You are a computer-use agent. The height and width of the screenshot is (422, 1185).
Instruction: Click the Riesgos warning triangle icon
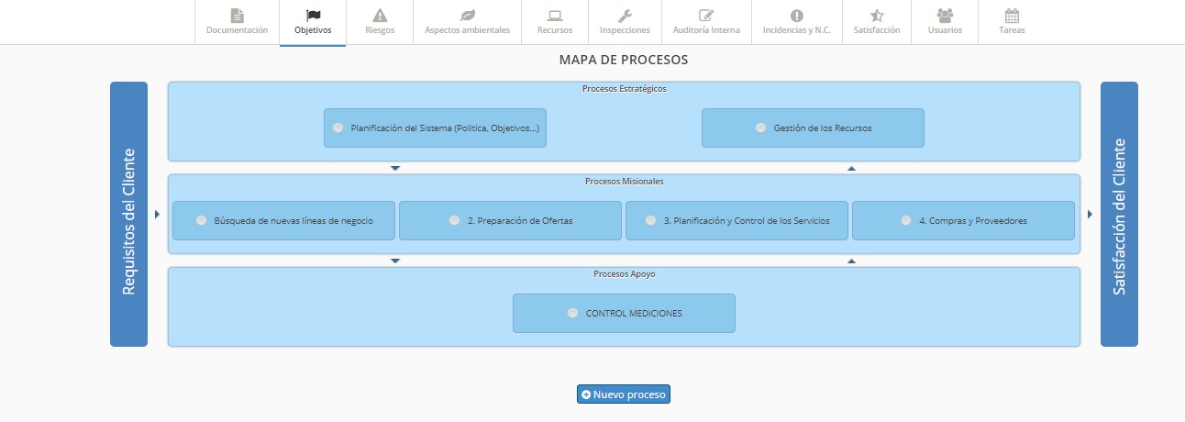tap(380, 15)
